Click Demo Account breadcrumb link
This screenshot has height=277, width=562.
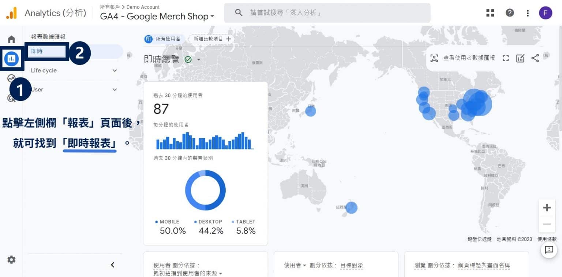point(143,7)
